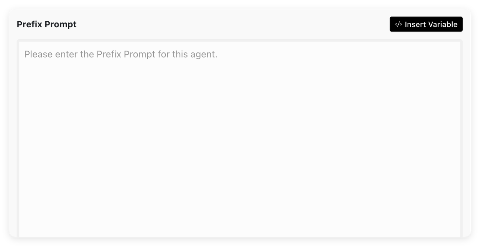
Task: Select the Prefix Prompt heading label
Action: coord(46,24)
